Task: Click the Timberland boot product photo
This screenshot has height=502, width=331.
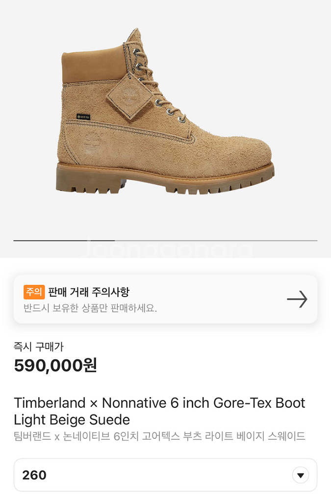Action: [x=165, y=113]
